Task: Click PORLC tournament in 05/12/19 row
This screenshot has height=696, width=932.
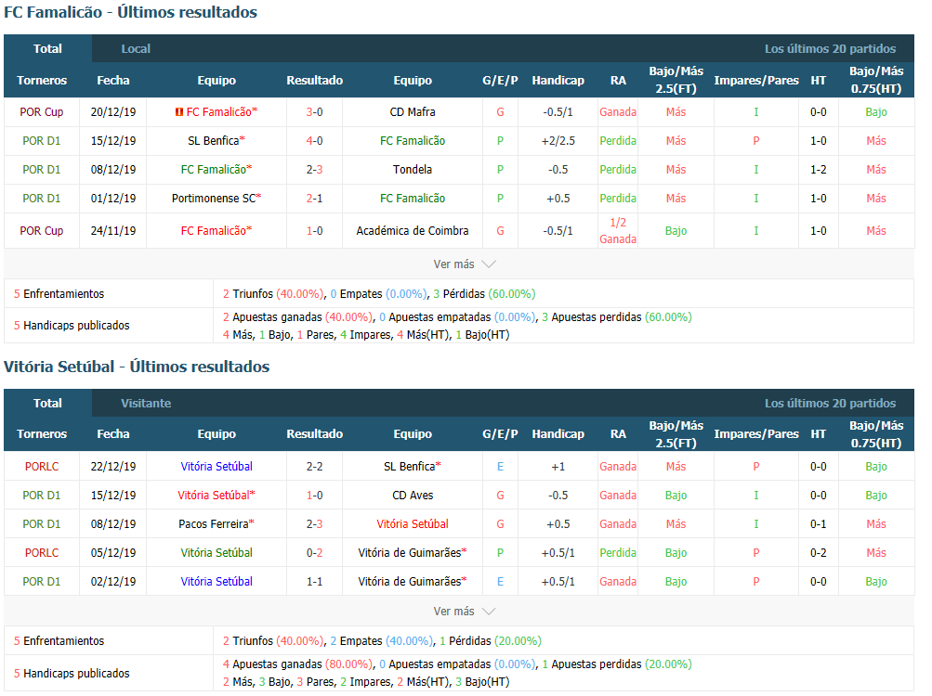Action: pos(42,553)
